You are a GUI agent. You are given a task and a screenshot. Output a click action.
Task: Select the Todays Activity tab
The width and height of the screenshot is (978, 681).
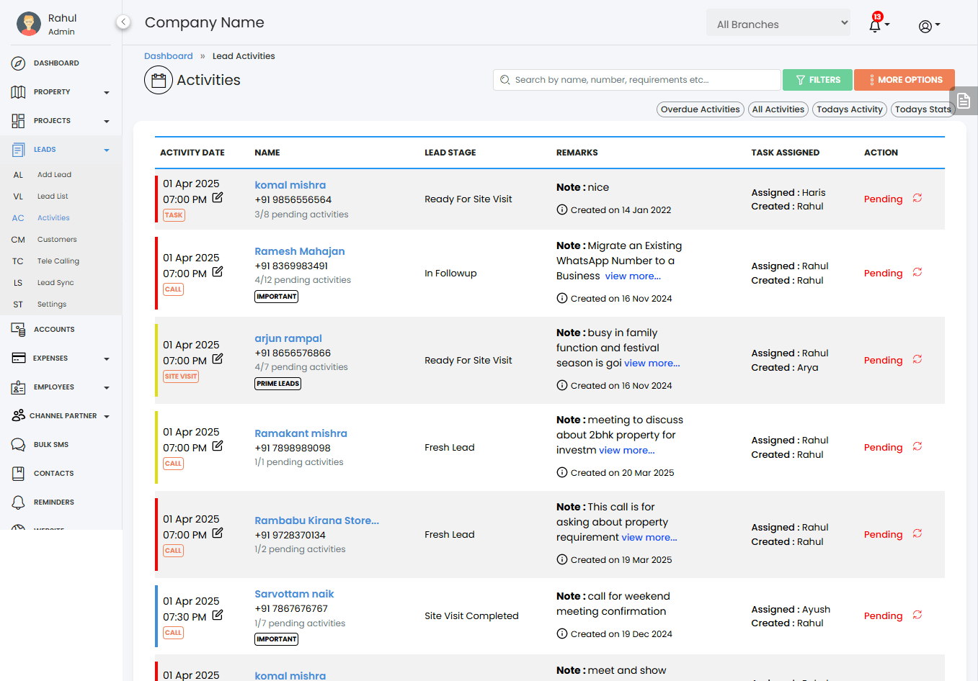pos(850,109)
